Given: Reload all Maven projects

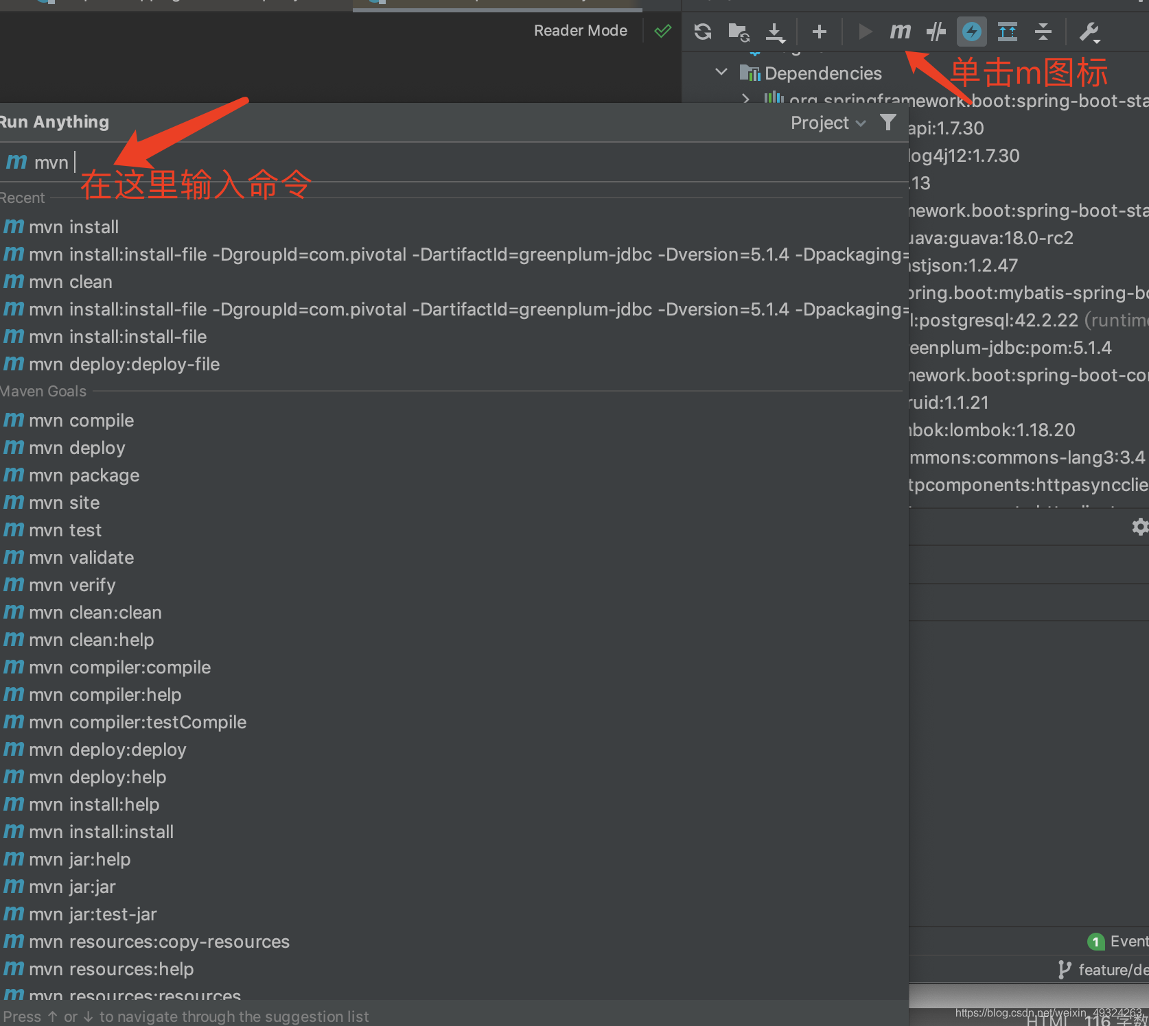Looking at the screenshot, I should [702, 32].
